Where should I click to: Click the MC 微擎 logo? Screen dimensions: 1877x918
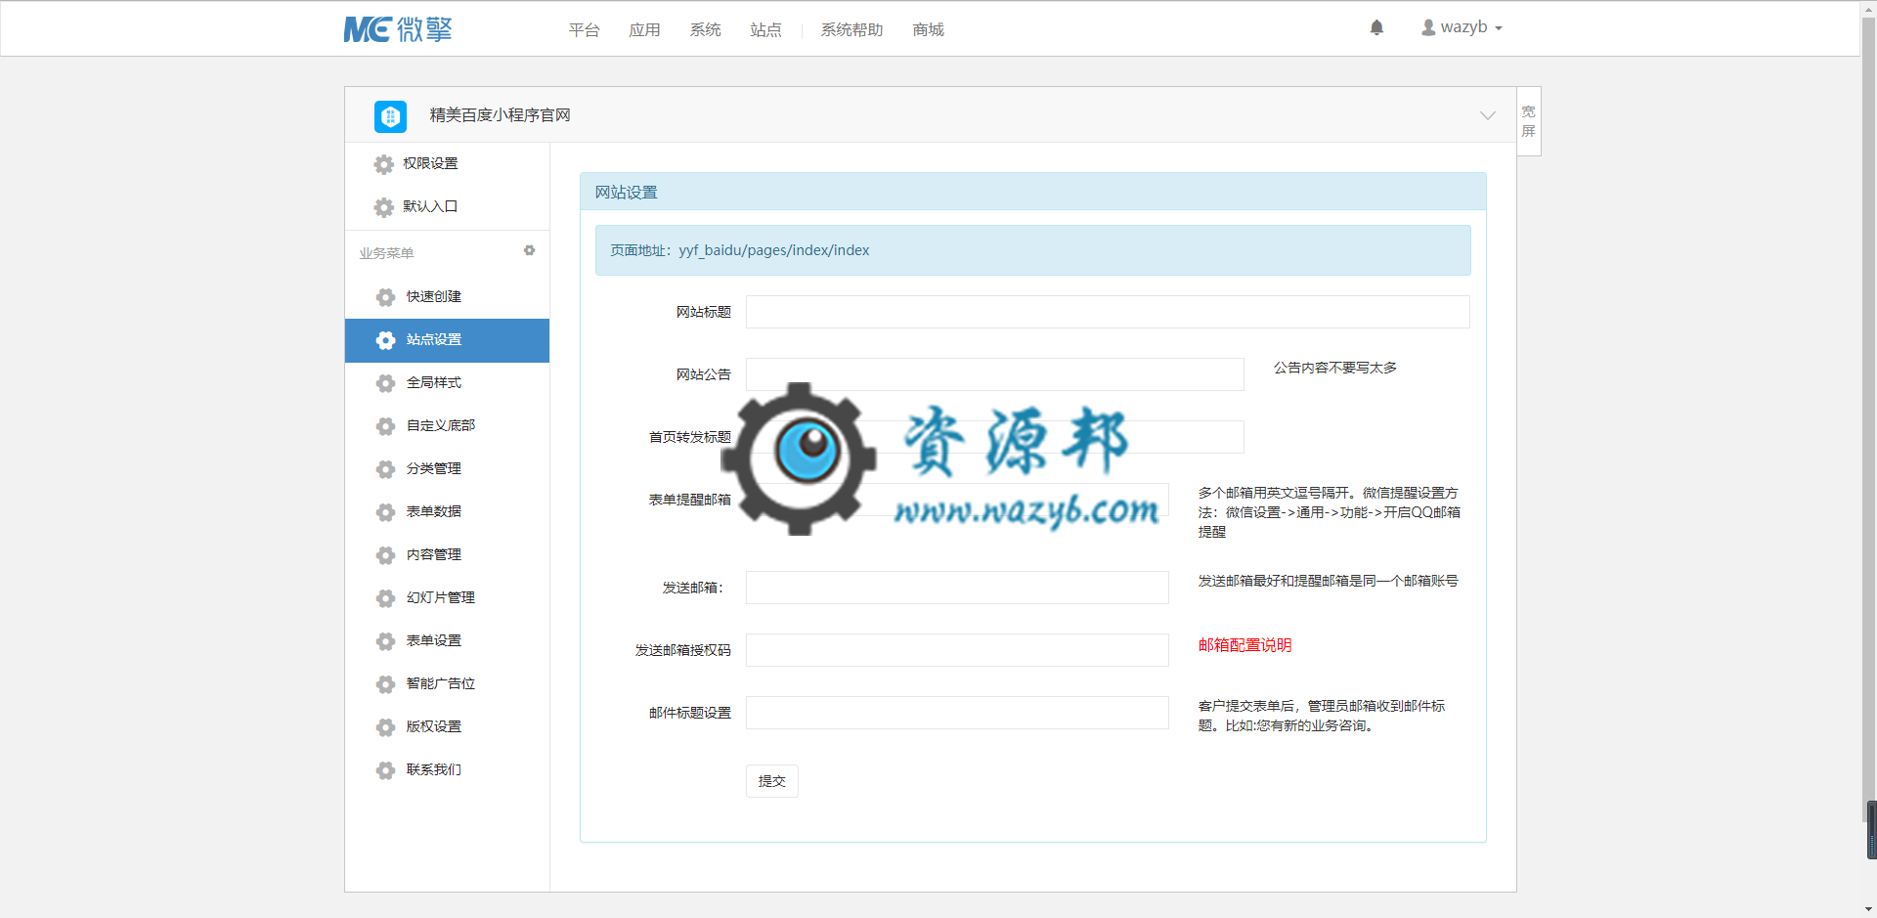click(x=397, y=29)
